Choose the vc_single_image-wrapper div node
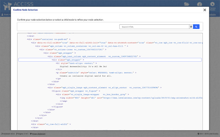 click(93, 94)
